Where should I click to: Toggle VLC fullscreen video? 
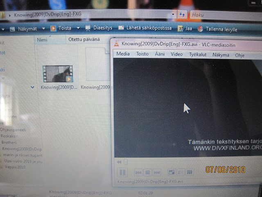[172, 172]
